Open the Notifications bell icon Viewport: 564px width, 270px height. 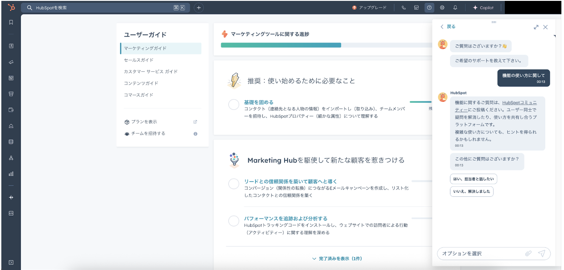[455, 7]
